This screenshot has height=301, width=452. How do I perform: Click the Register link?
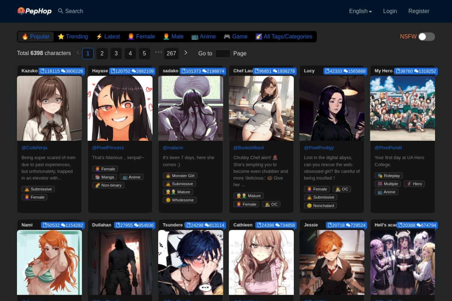[418, 11]
